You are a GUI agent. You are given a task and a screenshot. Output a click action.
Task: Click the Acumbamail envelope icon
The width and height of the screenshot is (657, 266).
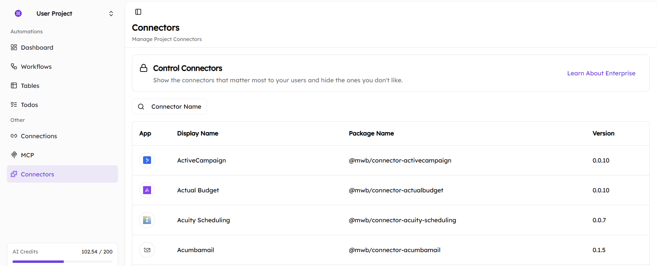147,250
